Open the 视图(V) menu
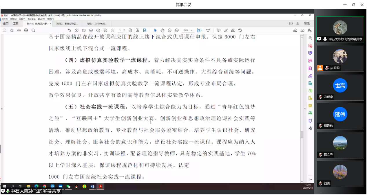The height and width of the screenshot is (195, 367). point(22,19)
